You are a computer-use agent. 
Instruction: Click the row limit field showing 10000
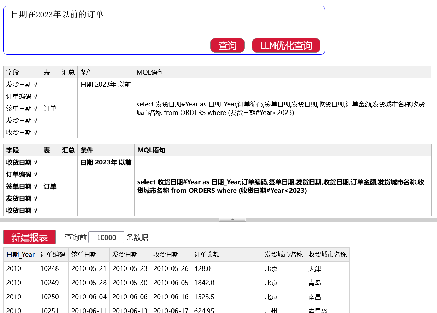point(106,237)
